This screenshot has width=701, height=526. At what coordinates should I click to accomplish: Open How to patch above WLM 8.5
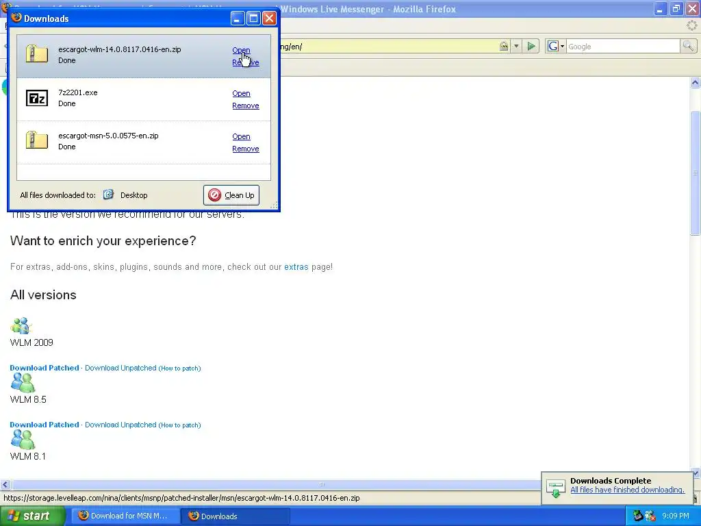pyautogui.click(x=180, y=368)
